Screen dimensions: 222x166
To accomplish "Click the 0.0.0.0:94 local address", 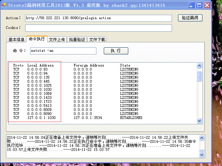I will [37, 73].
